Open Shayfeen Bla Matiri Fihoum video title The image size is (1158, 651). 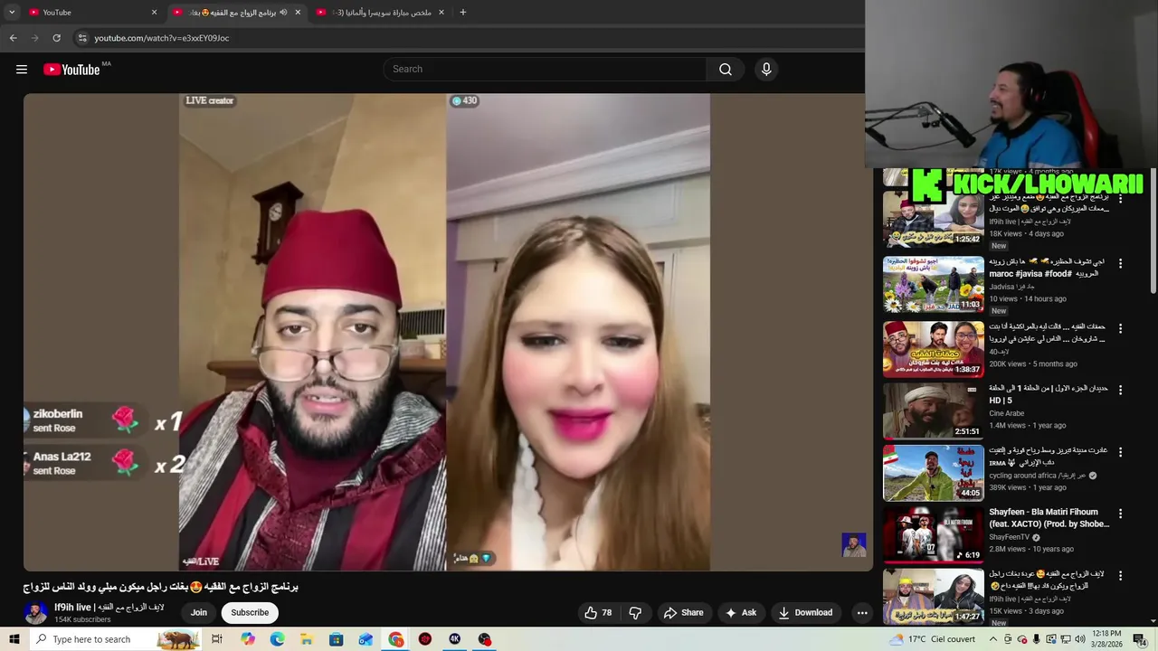click(x=1049, y=518)
